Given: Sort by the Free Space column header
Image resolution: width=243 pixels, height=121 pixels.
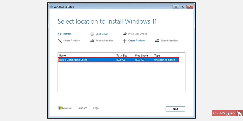Looking at the screenshot, I should [x=143, y=55].
